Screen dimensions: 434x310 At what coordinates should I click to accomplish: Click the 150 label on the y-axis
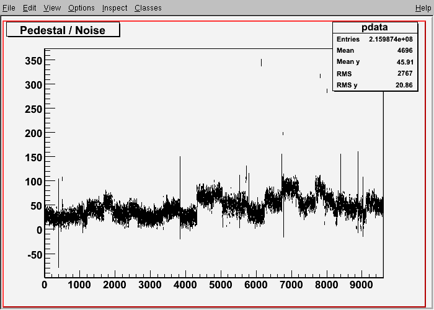coord(33,157)
